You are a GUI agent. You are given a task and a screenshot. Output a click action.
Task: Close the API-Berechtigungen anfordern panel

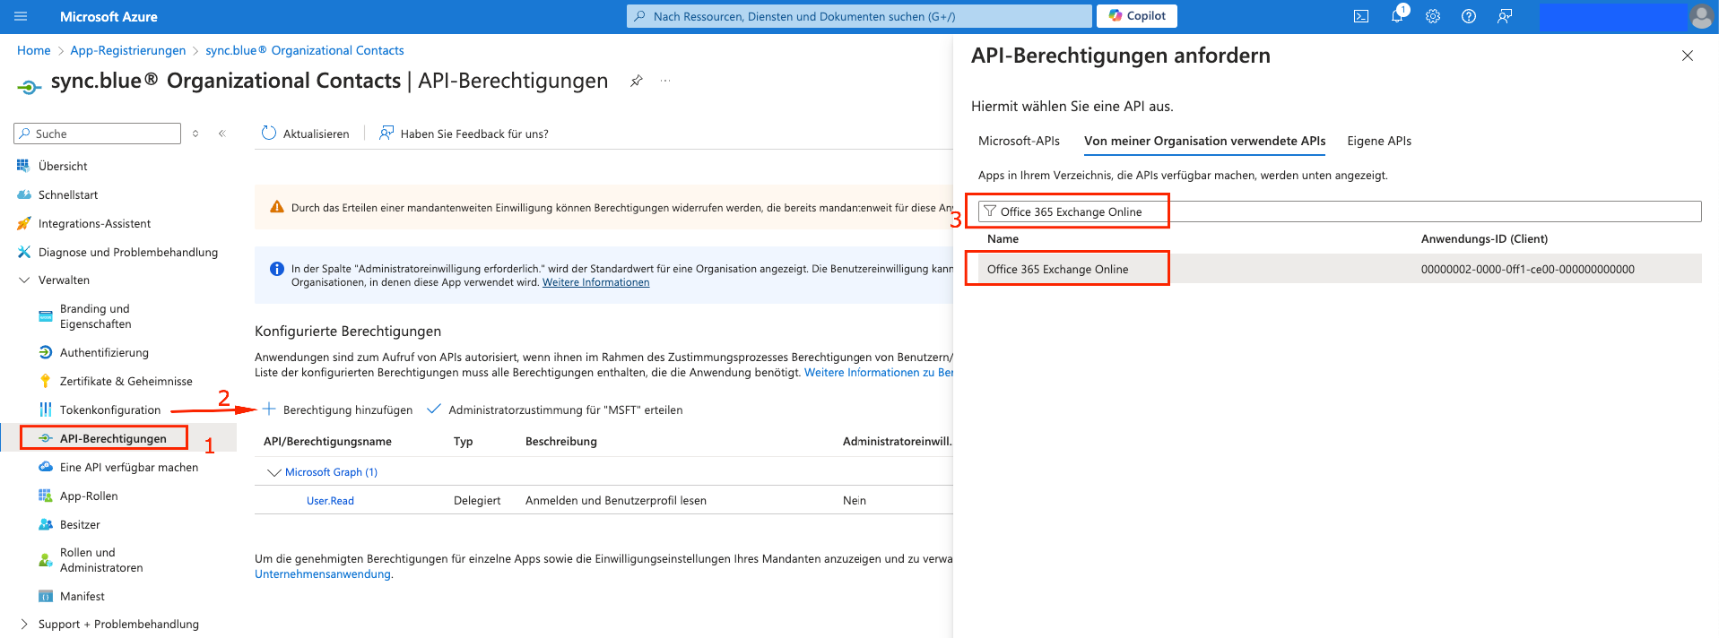click(1688, 56)
